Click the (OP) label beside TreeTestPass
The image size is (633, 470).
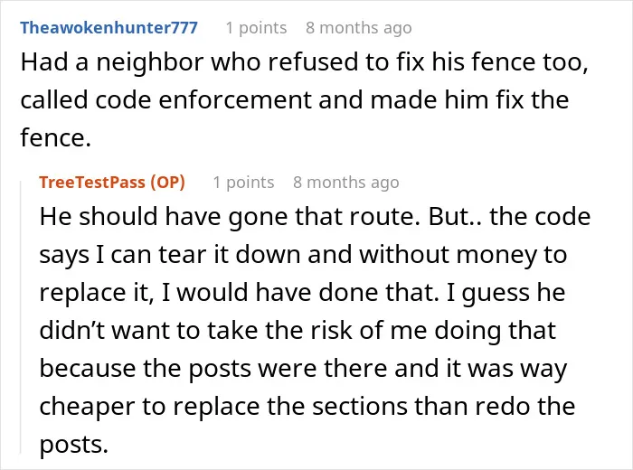coord(167,183)
